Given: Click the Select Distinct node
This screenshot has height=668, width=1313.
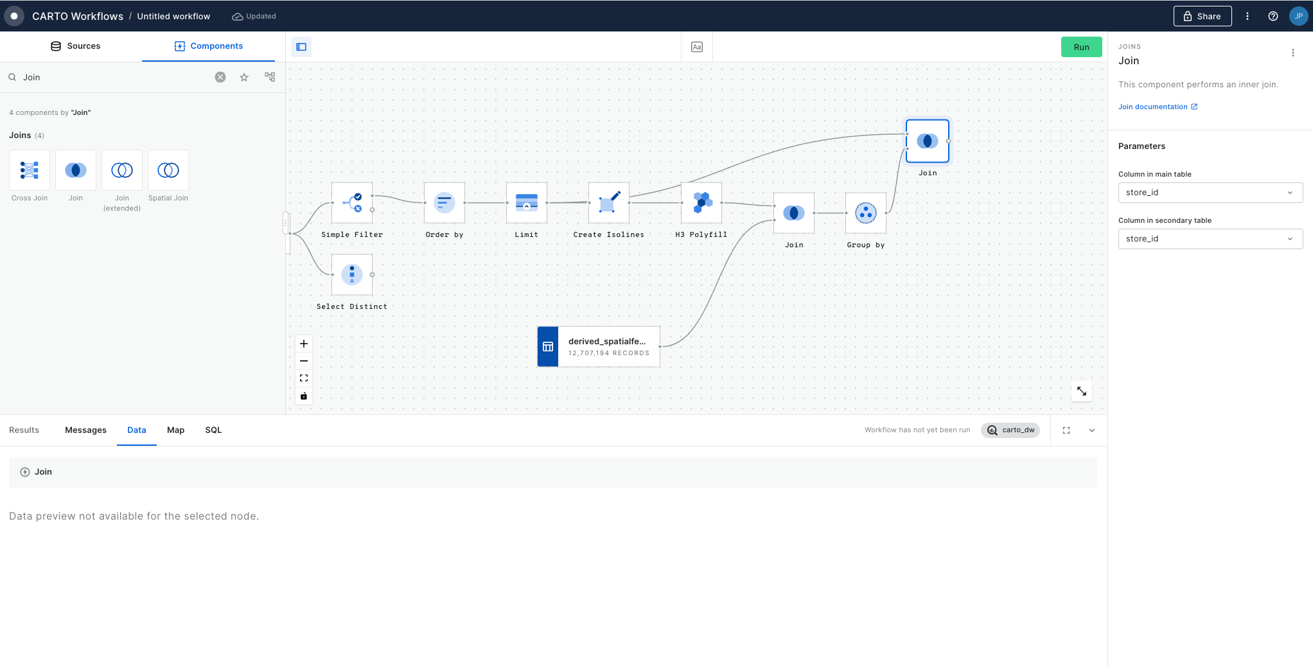Looking at the screenshot, I should point(351,275).
